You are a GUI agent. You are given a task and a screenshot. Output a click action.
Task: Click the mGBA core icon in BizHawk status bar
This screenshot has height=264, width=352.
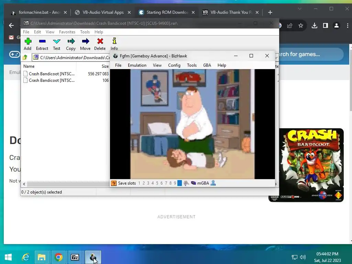pyautogui.click(x=193, y=183)
